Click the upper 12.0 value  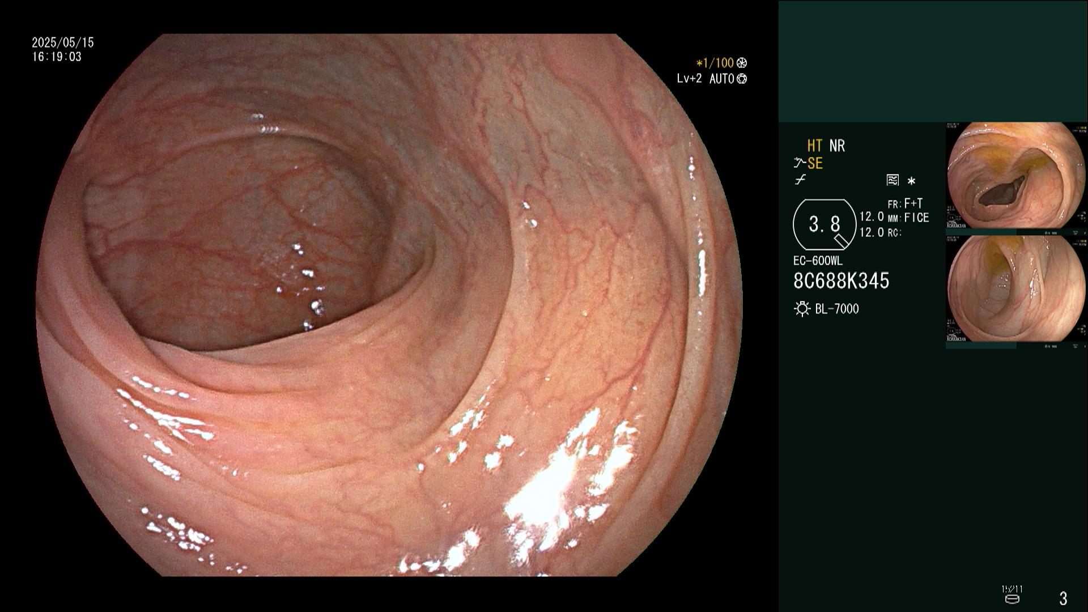(x=872, y=216)
